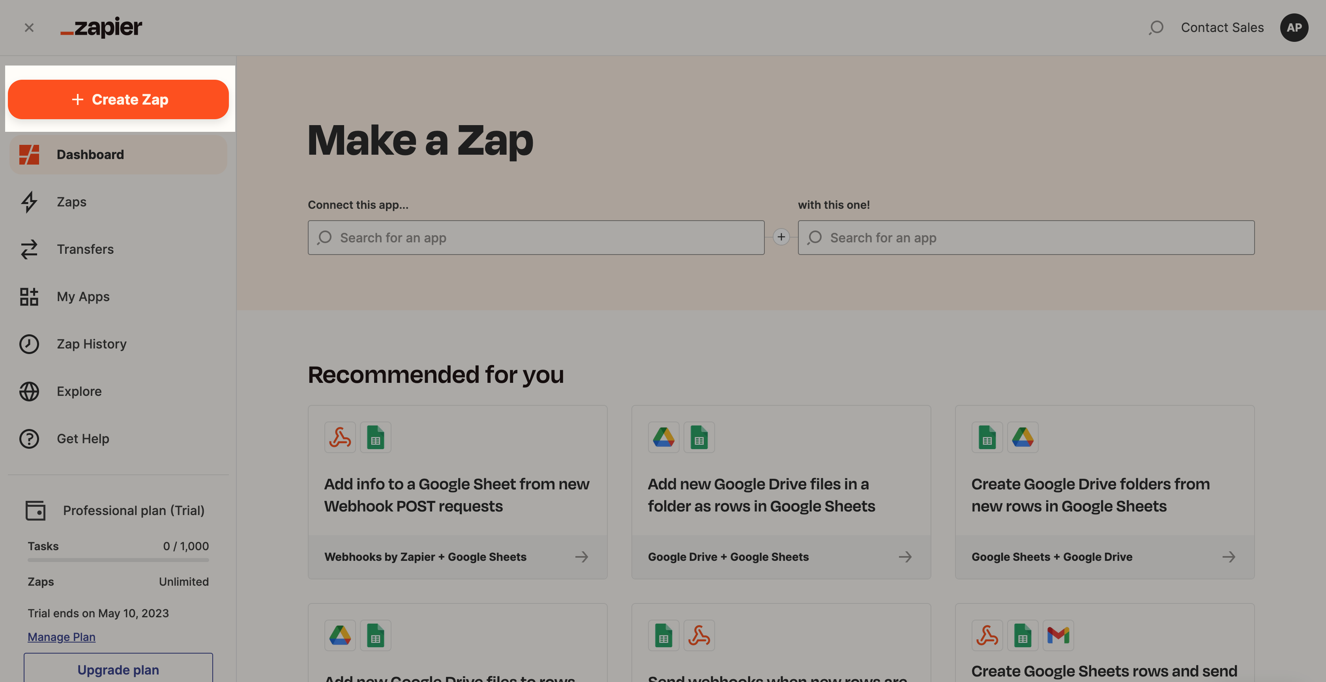Click the Tasks usage progress bar

pos(118,560)
